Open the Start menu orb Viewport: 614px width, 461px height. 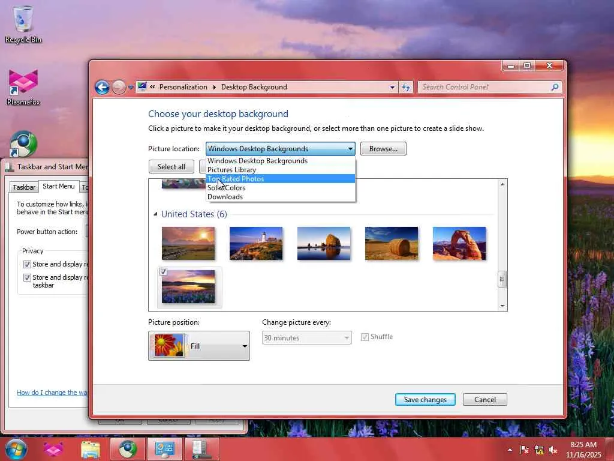(x=15, y=449)
